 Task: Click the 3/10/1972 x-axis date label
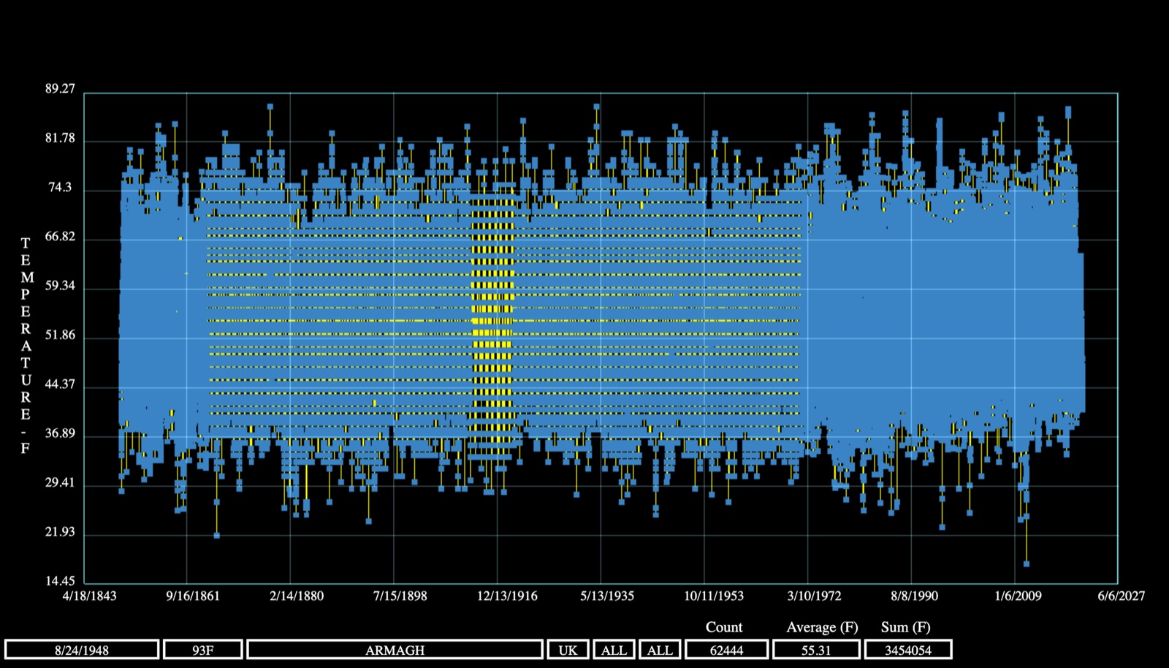[x=814, y=596]
